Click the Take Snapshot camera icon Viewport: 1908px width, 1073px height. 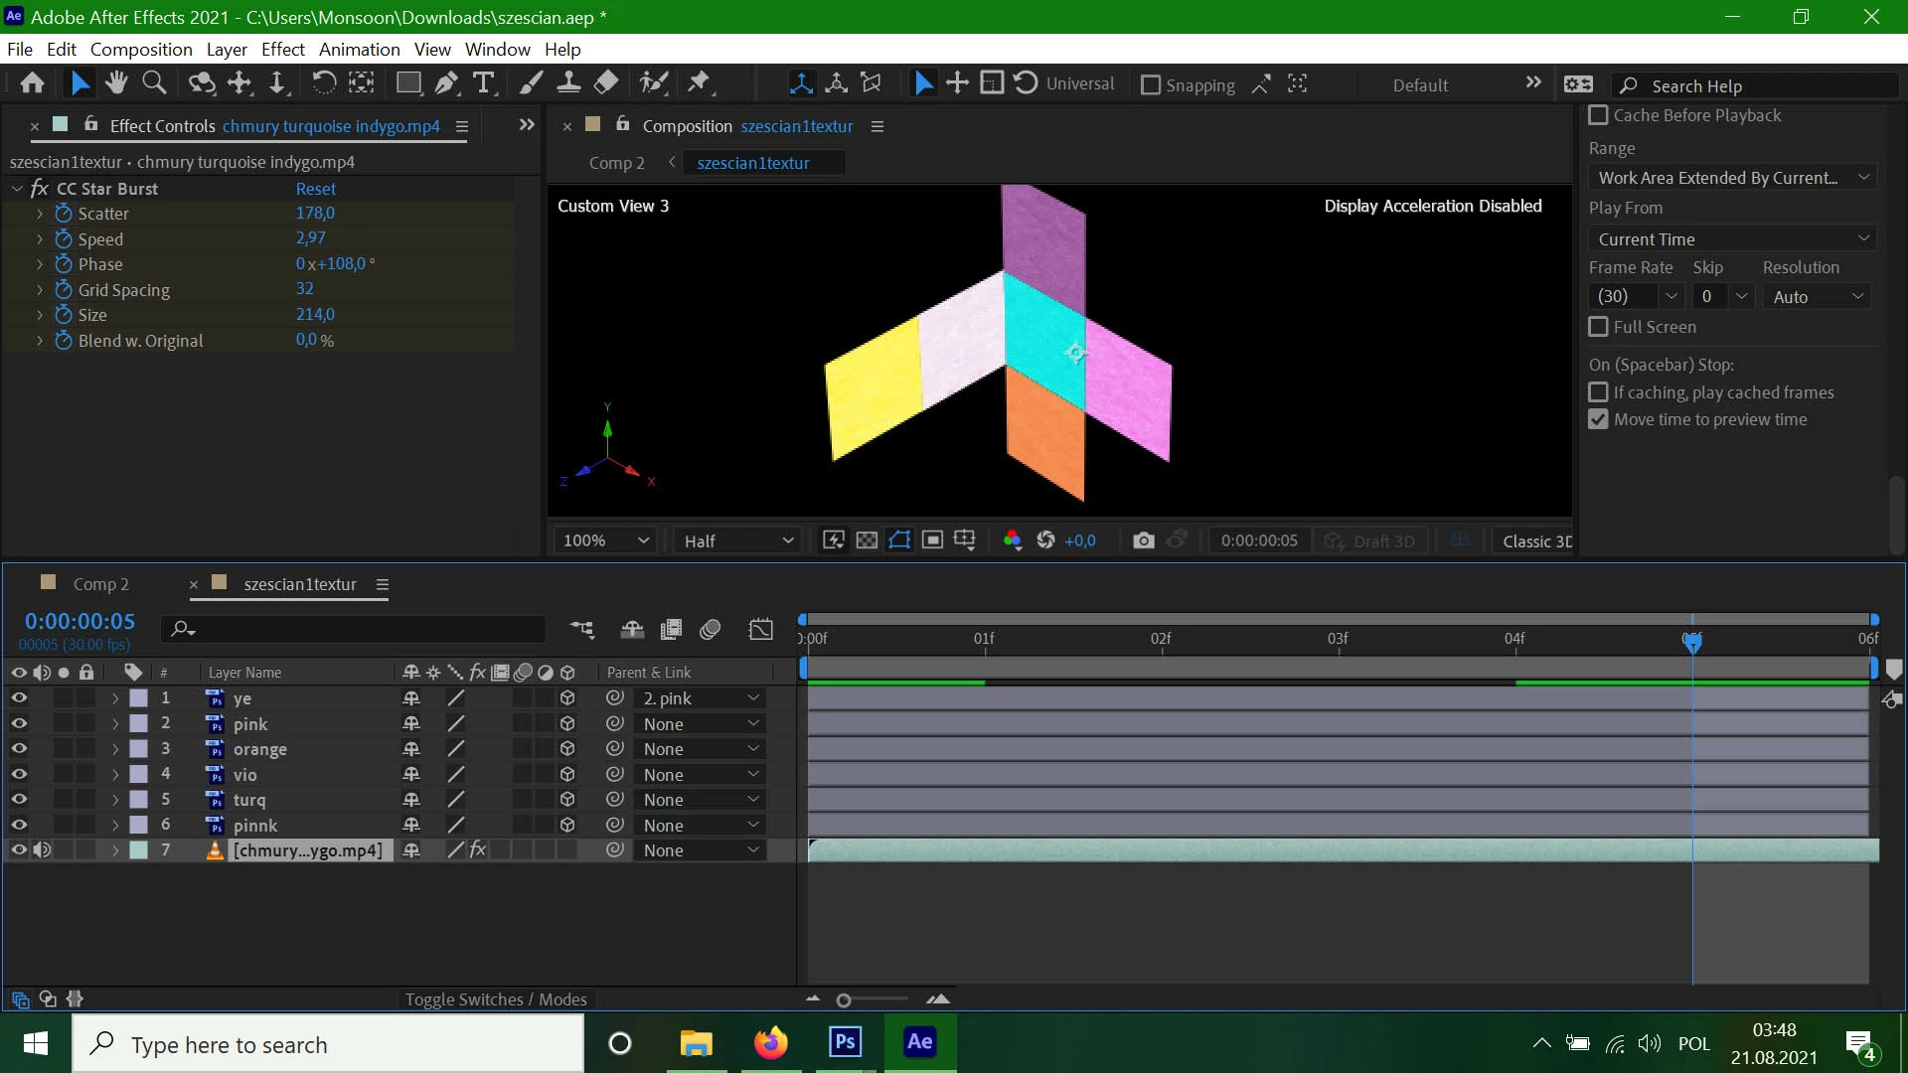coord(1143,540)
